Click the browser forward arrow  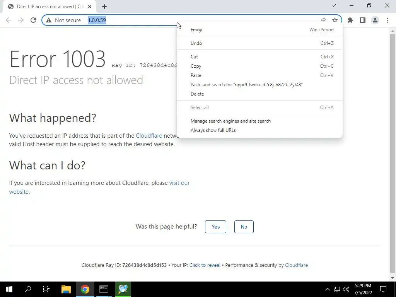tap(21, 20)
